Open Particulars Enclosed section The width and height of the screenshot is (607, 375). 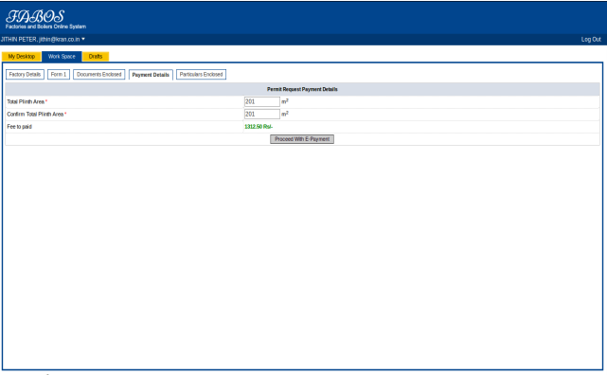[x=202, y=74]
